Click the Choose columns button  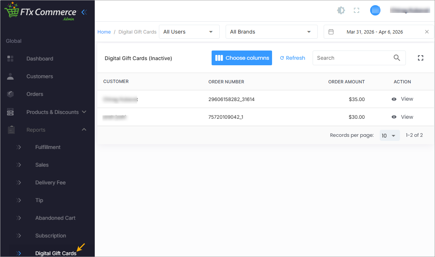pyautogui.click(x=242, y=58)
